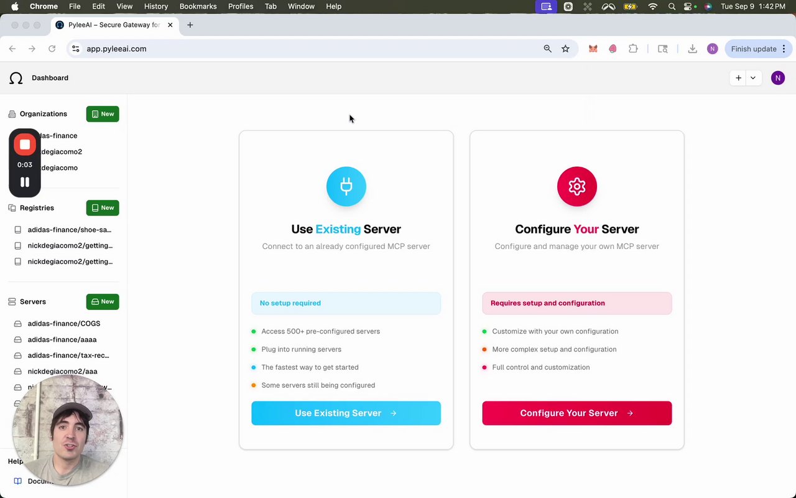Image resolution: width=796 pixels, height=498 pixels.
Task: Click the plus icon in header
Action: [738, 78]
